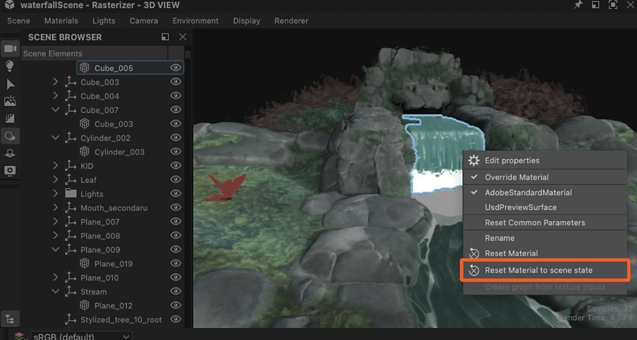Screen dimensions: 637x340
Task: Open the Renderer menu
Action: point(291,21)
